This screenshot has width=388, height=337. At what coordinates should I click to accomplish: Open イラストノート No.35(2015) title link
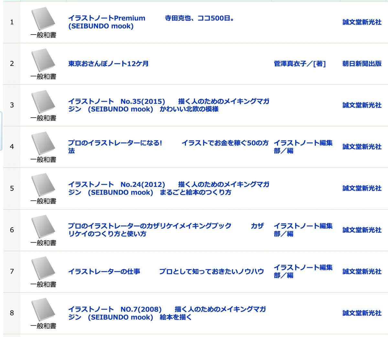[168, 105]
